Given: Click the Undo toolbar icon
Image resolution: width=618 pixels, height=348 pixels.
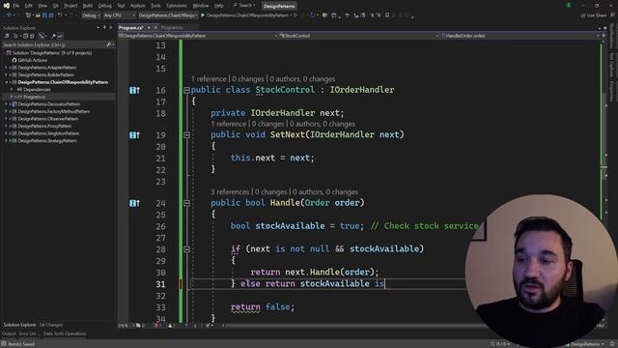Looking at the screenshot, I should (x=60, y=15).
